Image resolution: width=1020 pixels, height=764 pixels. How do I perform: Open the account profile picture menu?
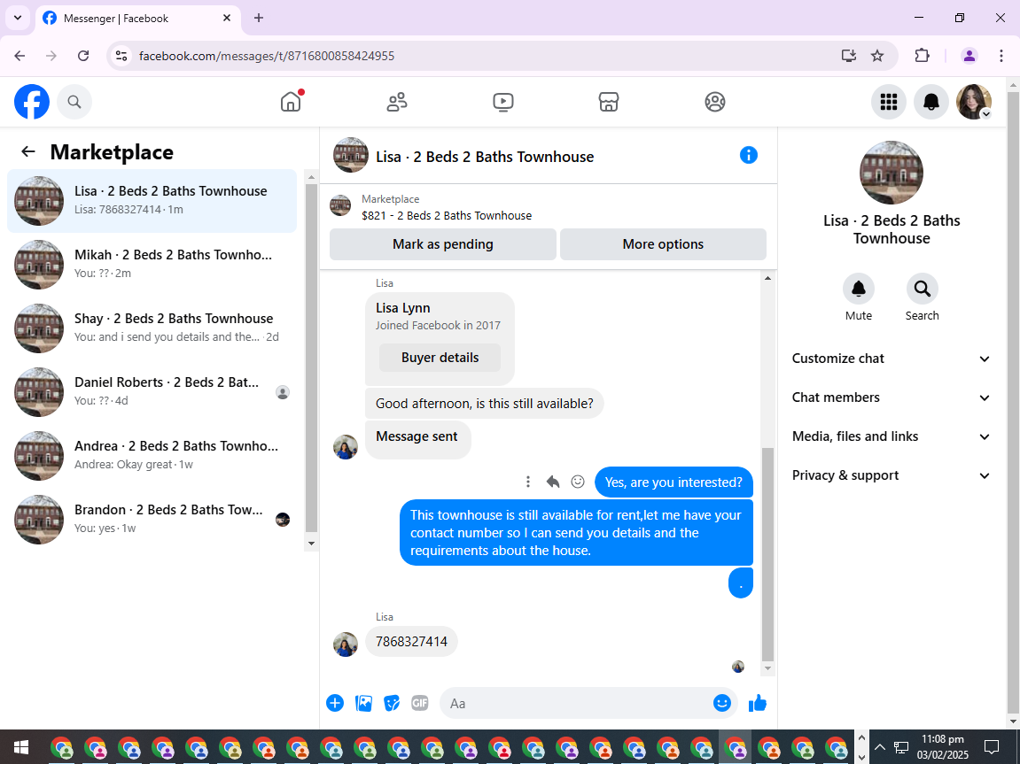974,102
